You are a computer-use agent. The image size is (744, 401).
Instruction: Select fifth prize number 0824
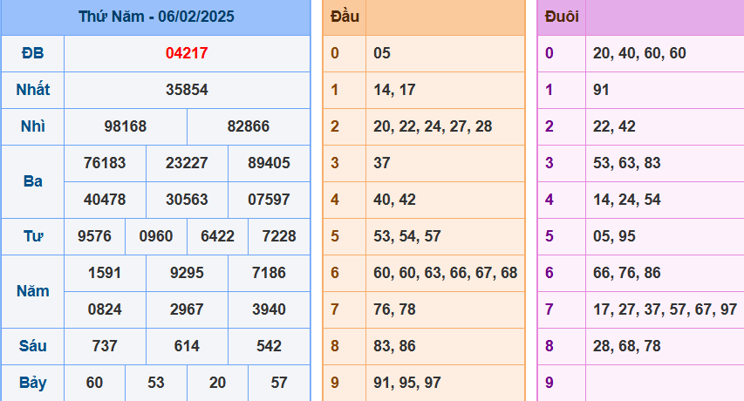coord(105,309)
